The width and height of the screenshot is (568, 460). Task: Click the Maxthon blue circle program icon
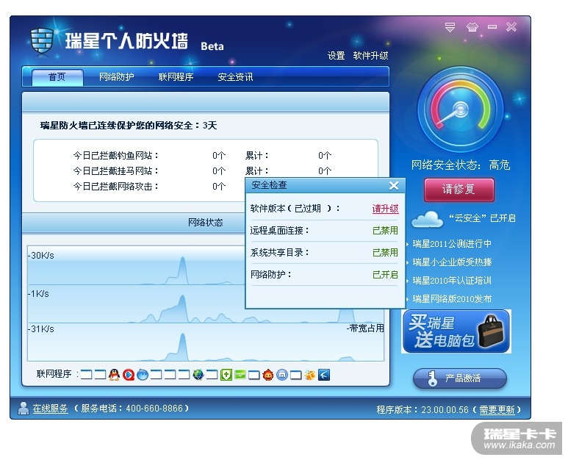pos(282,375)
